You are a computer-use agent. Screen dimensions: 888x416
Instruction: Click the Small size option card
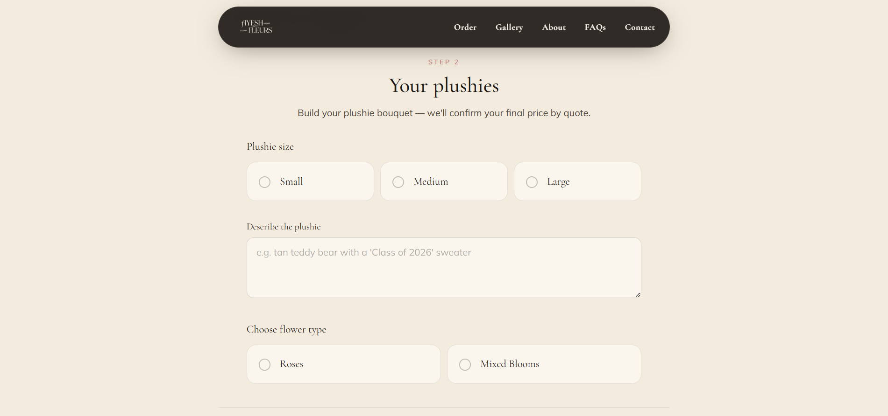pyautogui.click(x=310, y=181)
